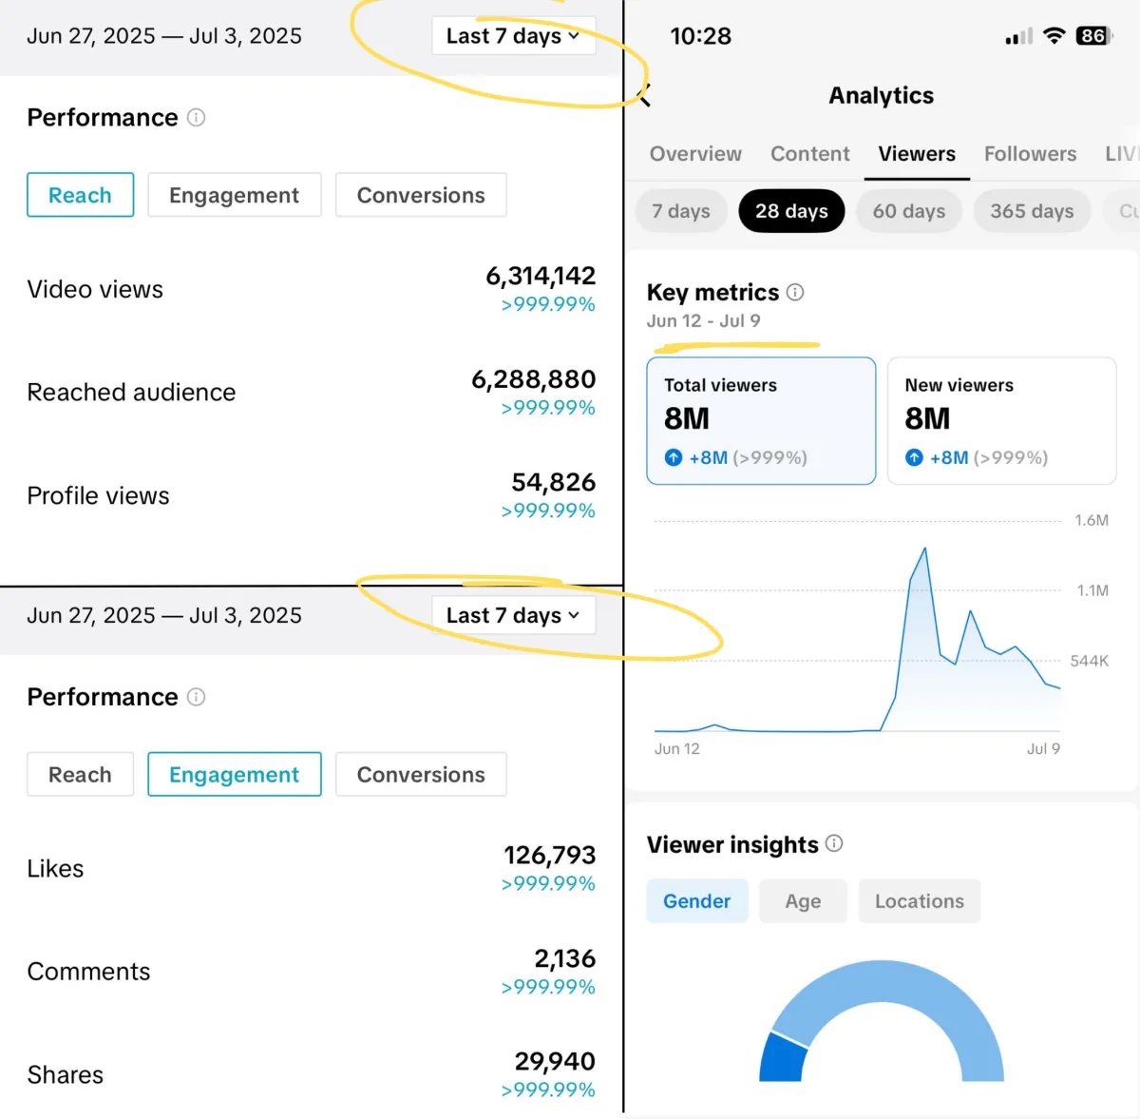Tap the battery indicator showing 86

pos(1093,36)
